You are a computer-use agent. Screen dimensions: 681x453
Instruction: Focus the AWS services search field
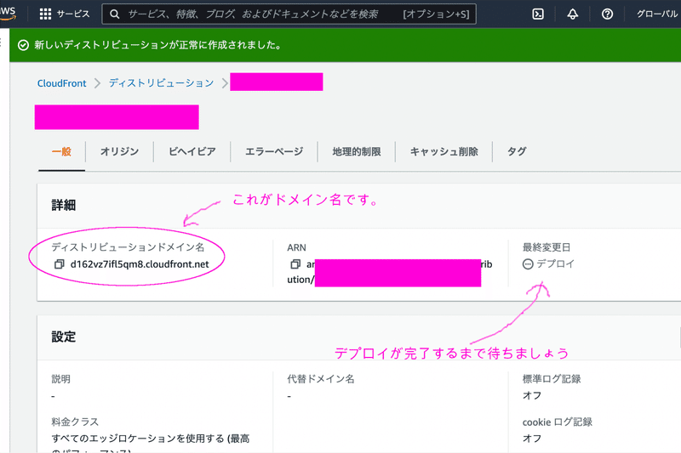click(x=289, y=14)
